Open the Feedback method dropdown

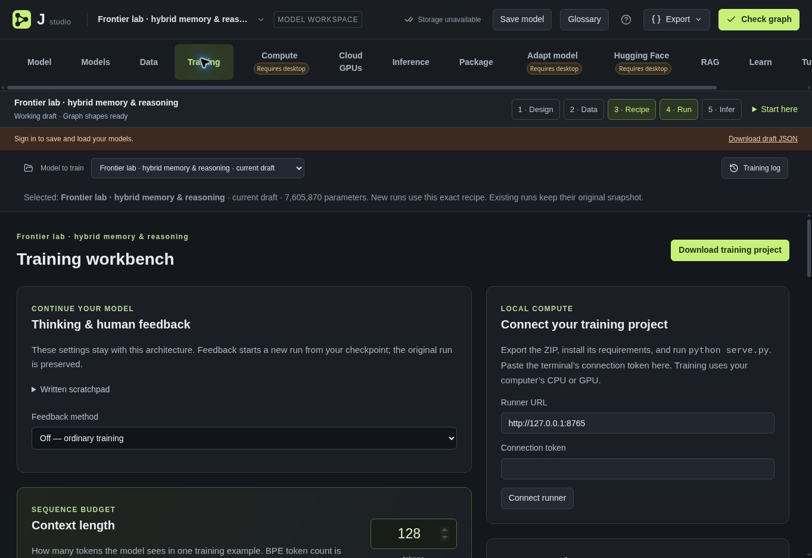pyautogui.click(x=244, y=438)
